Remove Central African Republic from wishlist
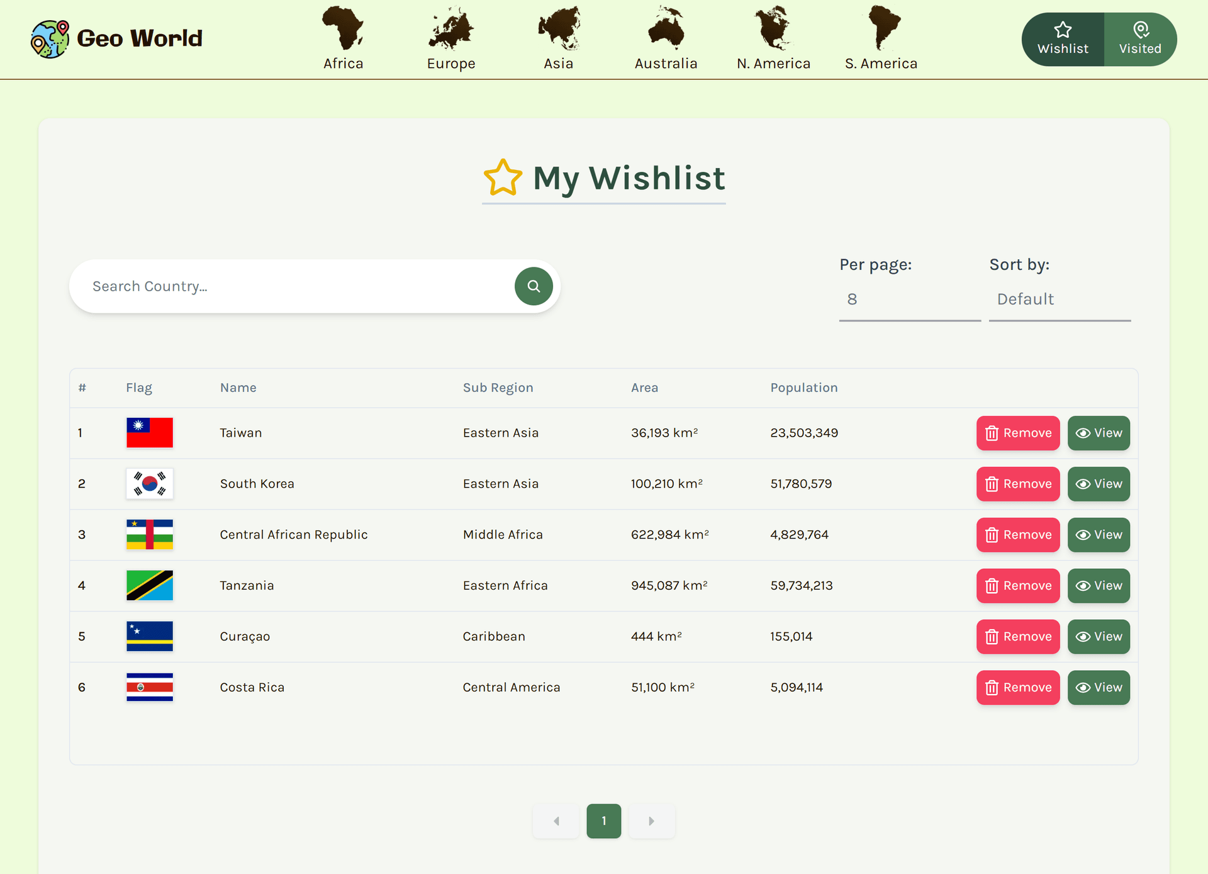The width and height of the screenshot is (1208, 874). (1018, 535)
